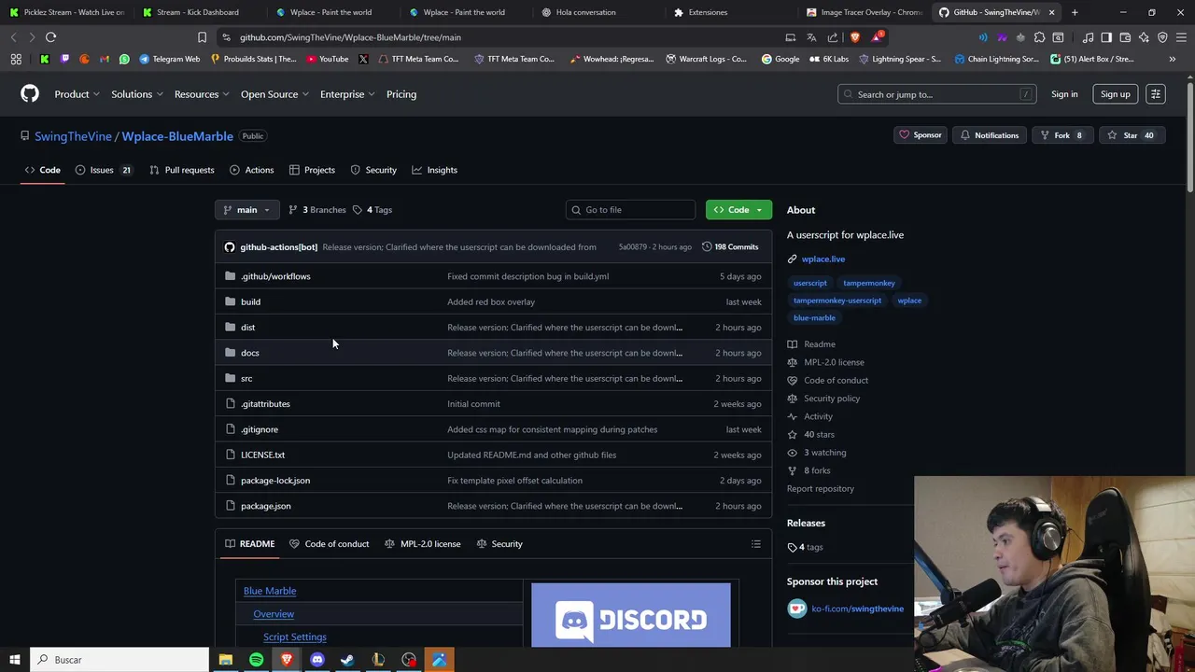This screenshot has width=1195, height=672.
Task: Open package-lock.json file
Action: 275,481
